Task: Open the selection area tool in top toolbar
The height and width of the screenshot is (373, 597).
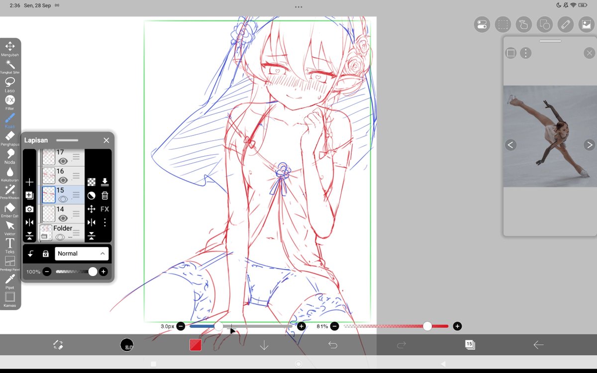Action: pyautogui.click(x=503, y=24)
